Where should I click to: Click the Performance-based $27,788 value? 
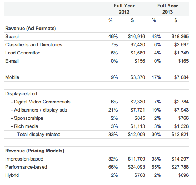180,167
